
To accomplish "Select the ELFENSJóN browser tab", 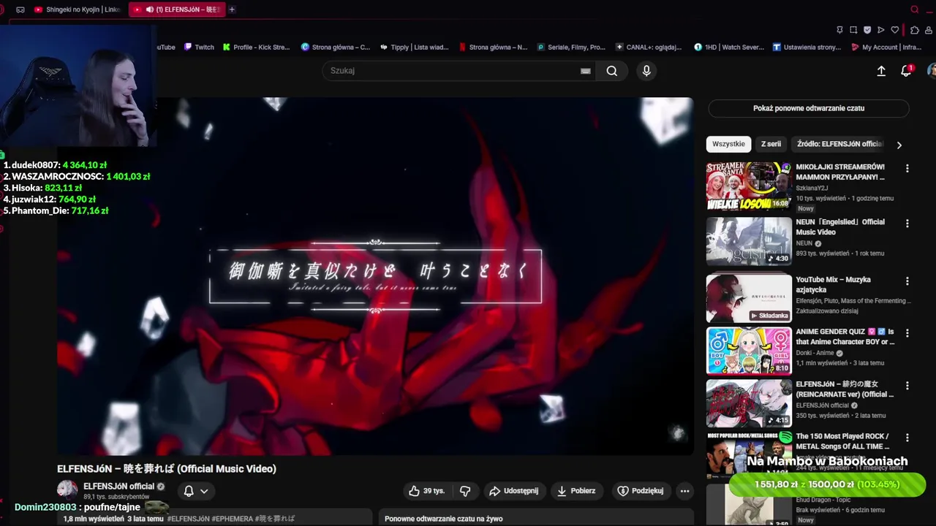I will click(x=176, y=9).
